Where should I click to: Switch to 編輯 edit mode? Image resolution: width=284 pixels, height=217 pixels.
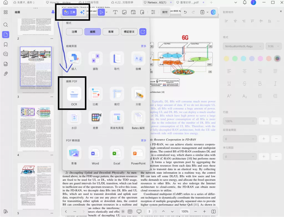point(93,32)
